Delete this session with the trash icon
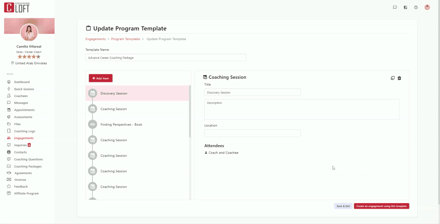 (x=399, y=78)
